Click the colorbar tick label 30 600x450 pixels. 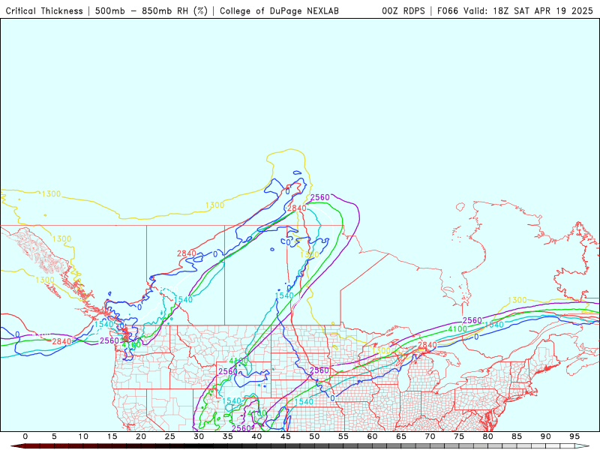pyautogui.click(x=199, y=436)
